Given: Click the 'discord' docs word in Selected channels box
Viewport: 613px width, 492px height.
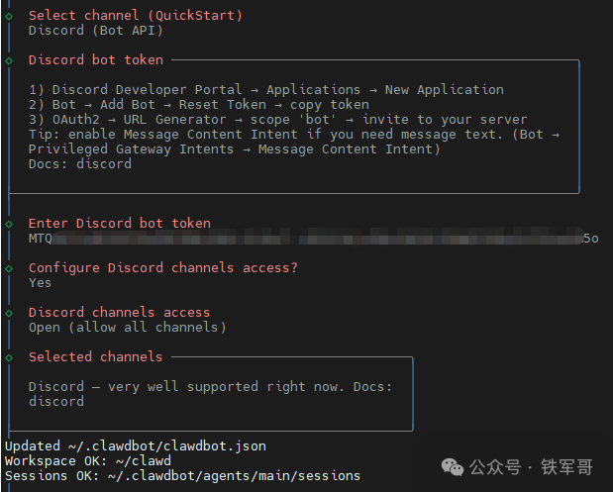Looking at the screenshot, I should [x=56, y=402].
